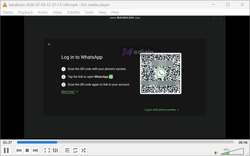This screenshot has width=250, height=156.
Task: Minimize the VLC window
Action: pos(213,5)
